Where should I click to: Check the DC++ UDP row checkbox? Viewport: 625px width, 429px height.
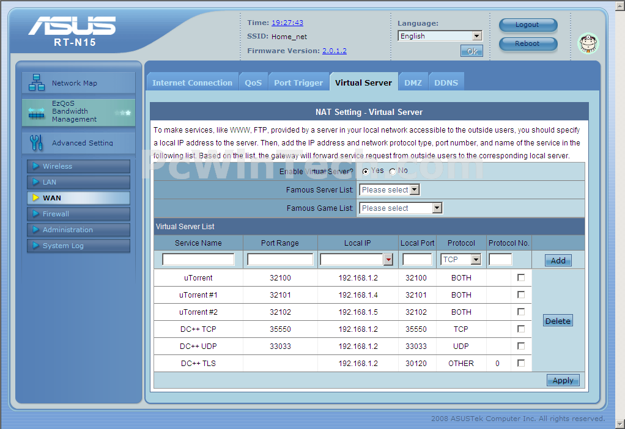(x=521, y=346)
